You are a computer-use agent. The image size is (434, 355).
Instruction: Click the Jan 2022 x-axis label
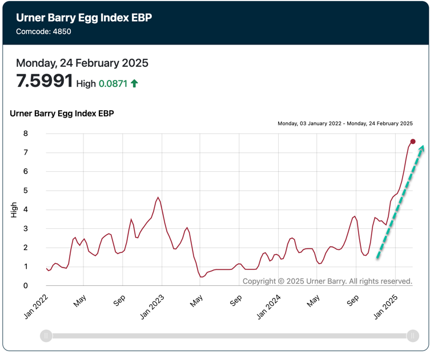click(x=38, y=306)
